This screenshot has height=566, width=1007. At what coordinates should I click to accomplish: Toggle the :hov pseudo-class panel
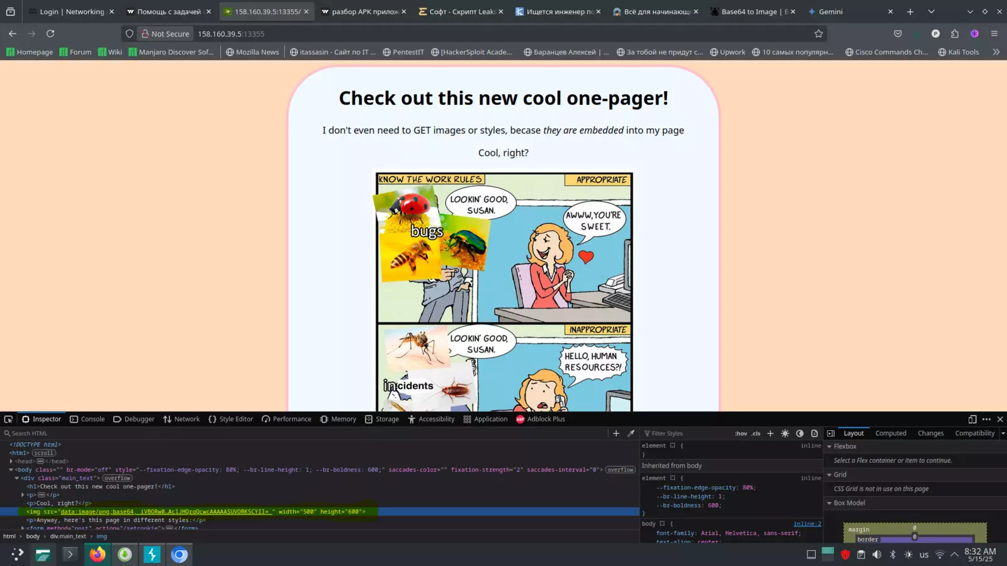(741, 433)
